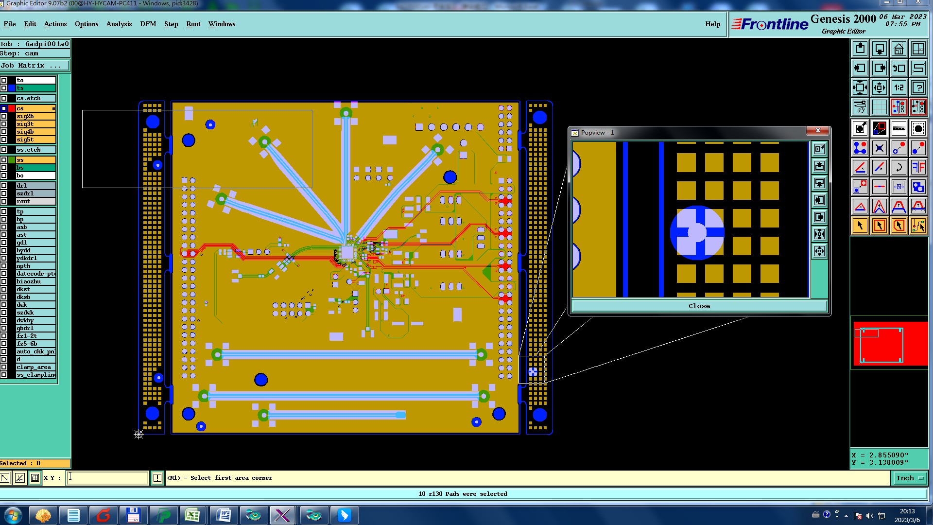The width and height of the screenshot is (933, 525).
Task: Open the DFM menu
Action: tap(148, 24)
